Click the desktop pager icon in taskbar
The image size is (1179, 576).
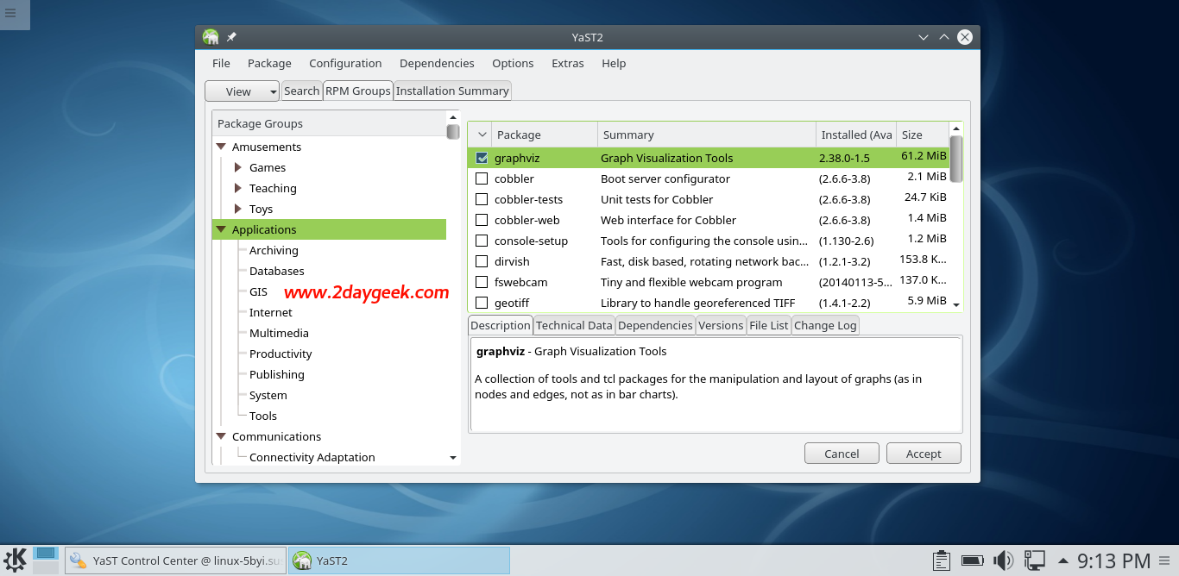pyautogui.click(x=46, y=560)
